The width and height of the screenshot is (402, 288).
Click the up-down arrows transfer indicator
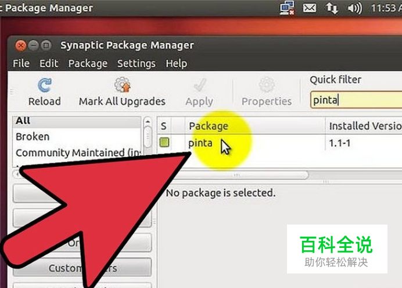(x=332, y=9)
